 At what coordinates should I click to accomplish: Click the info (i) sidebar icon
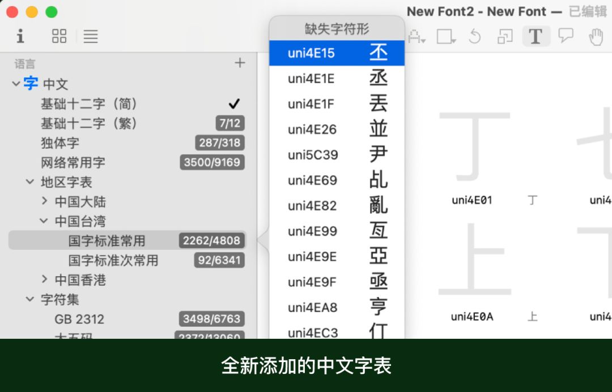coord(20,36)
